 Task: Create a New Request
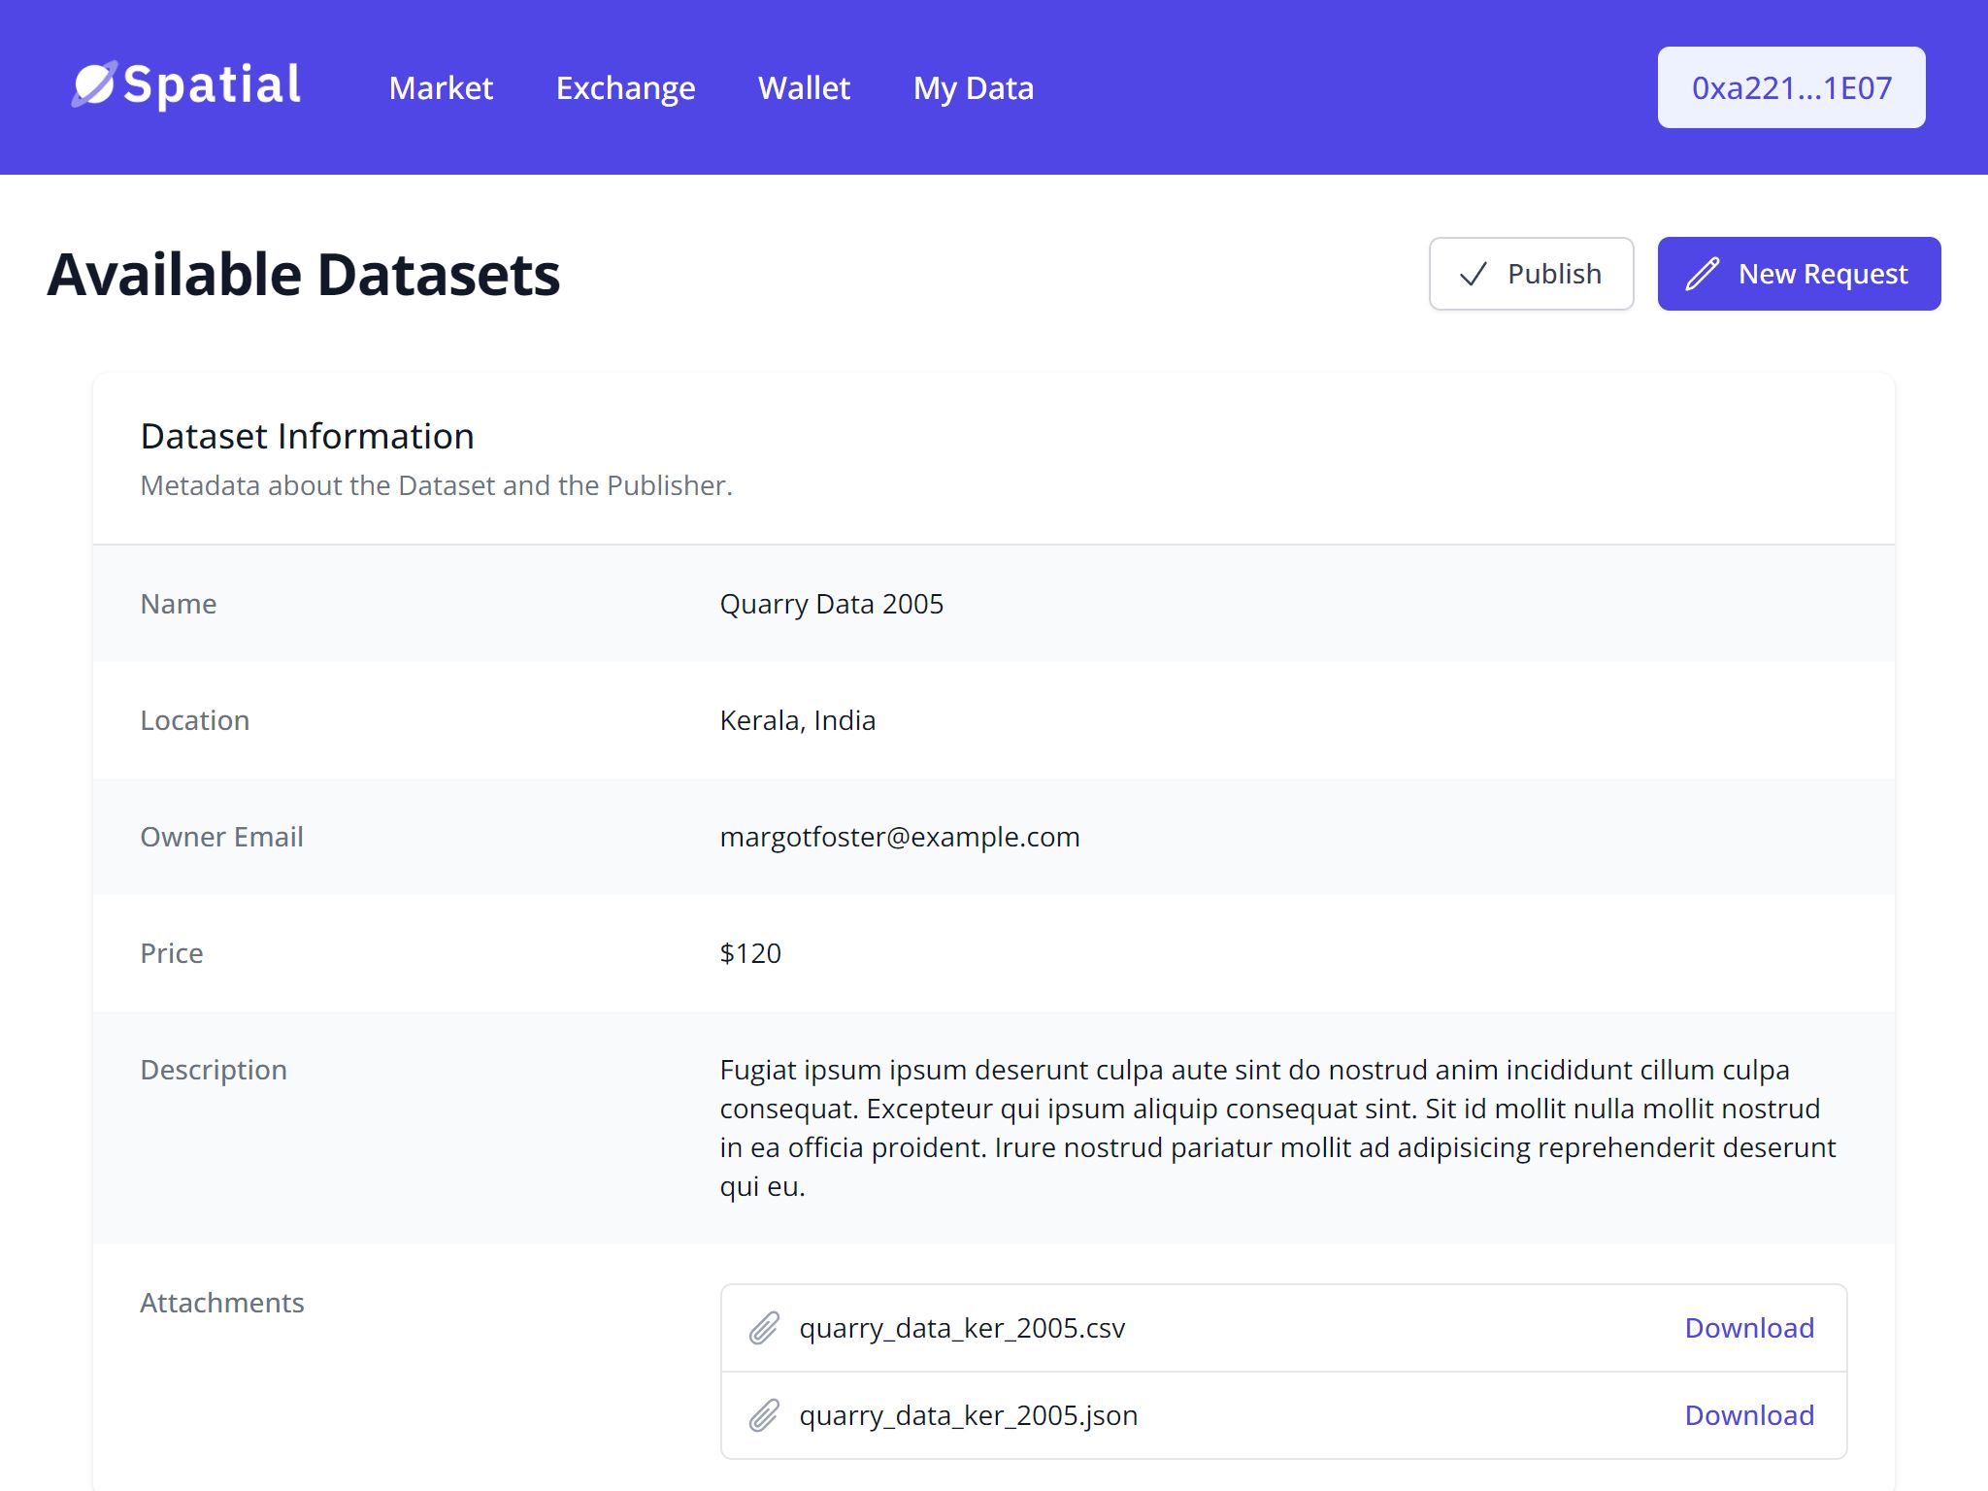point(1799,274)
